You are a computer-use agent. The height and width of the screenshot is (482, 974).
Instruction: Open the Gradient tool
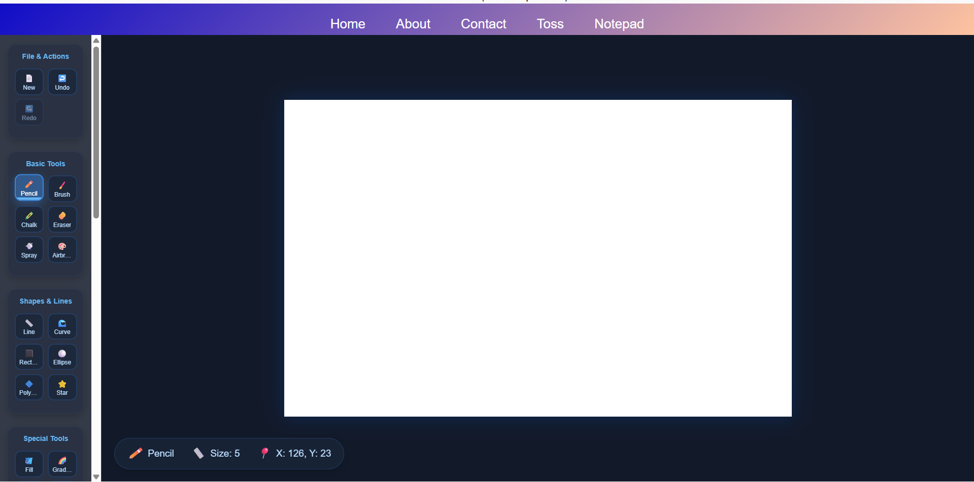tap(62, 464)
